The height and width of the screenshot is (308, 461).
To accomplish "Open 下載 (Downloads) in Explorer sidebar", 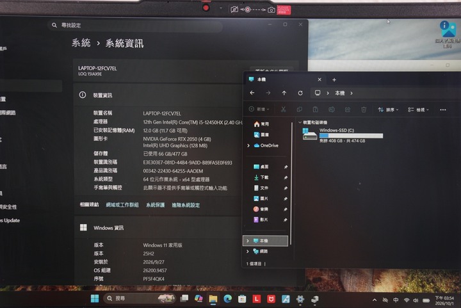I will (x=261, y=177).
